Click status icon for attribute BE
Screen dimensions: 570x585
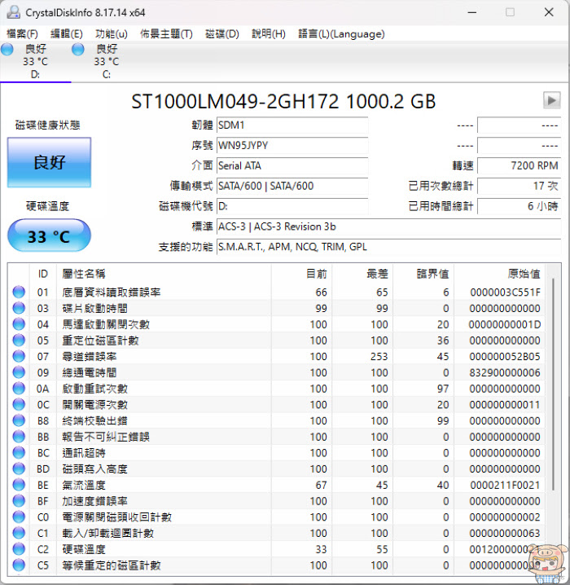19,484
